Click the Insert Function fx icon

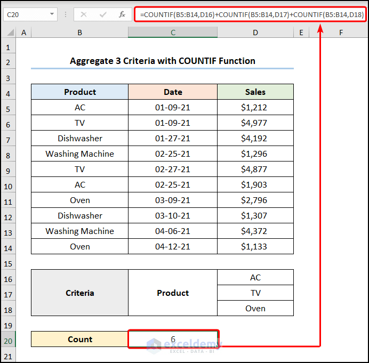click(122, 14)
